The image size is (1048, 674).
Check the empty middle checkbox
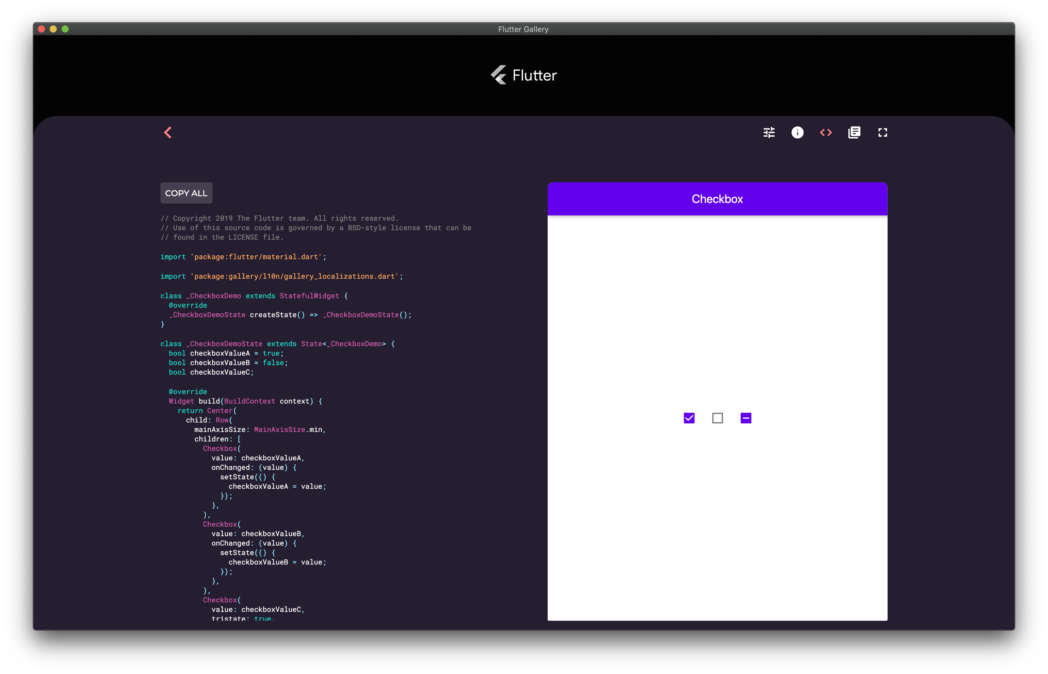(717, 418)
